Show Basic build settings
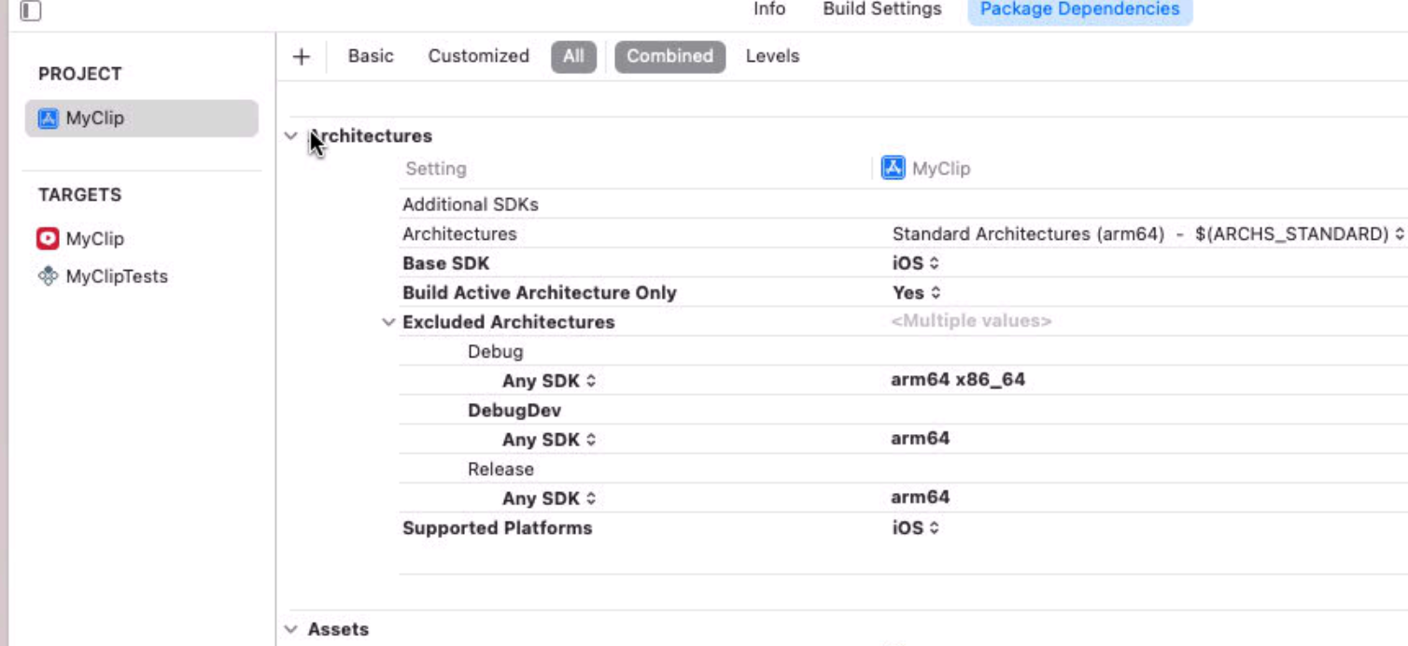Screen dimensions: 1408x646 (x=371, y=56)
